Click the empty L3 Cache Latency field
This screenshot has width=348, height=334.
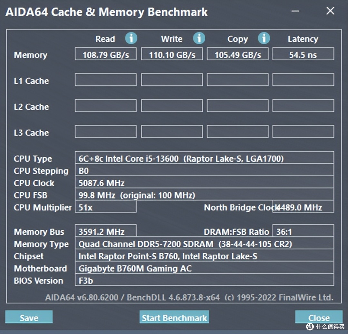[303, 131]
